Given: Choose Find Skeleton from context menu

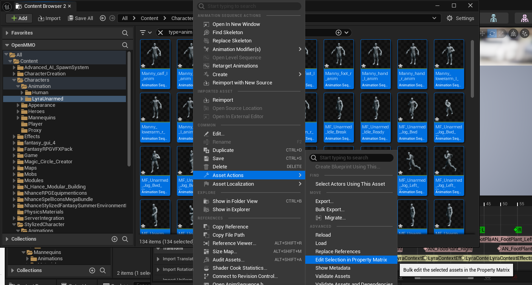Looking at the screenshot, I should point(228,33).
